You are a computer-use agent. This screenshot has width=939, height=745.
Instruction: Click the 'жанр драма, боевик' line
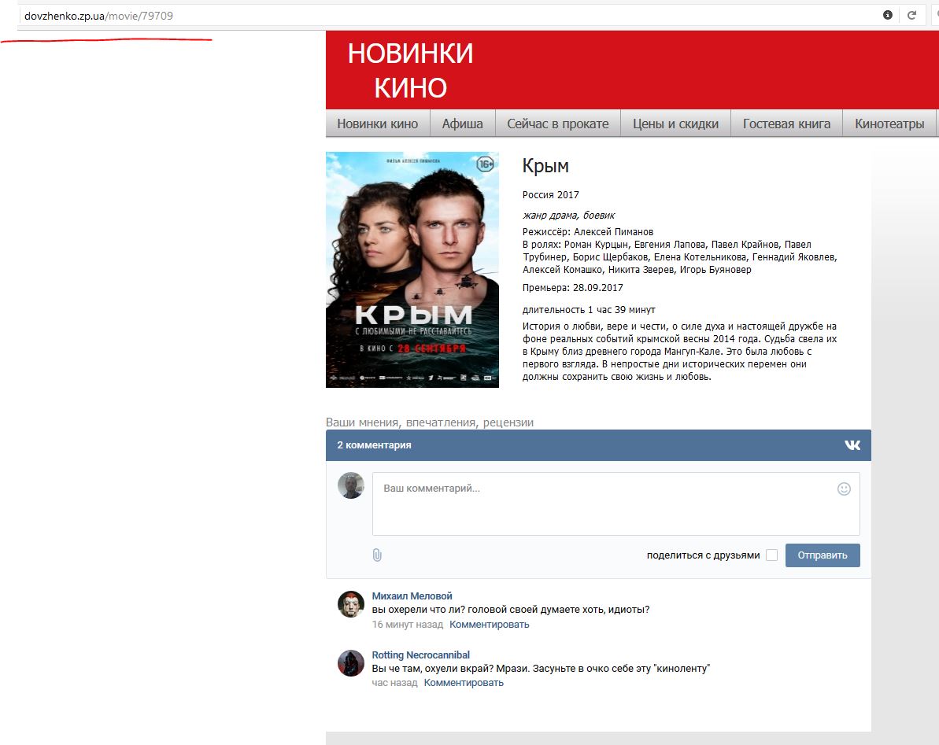click(568, 216)
